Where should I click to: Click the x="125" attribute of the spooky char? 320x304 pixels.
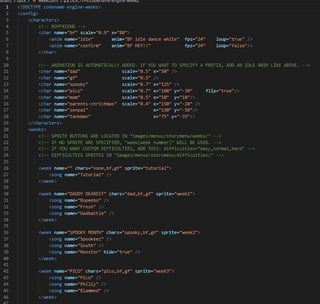coord(162,85)
